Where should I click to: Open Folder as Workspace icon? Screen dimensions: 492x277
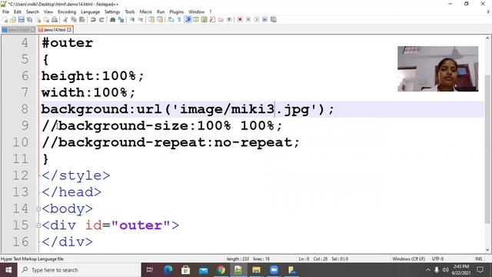tap(221, 19)
